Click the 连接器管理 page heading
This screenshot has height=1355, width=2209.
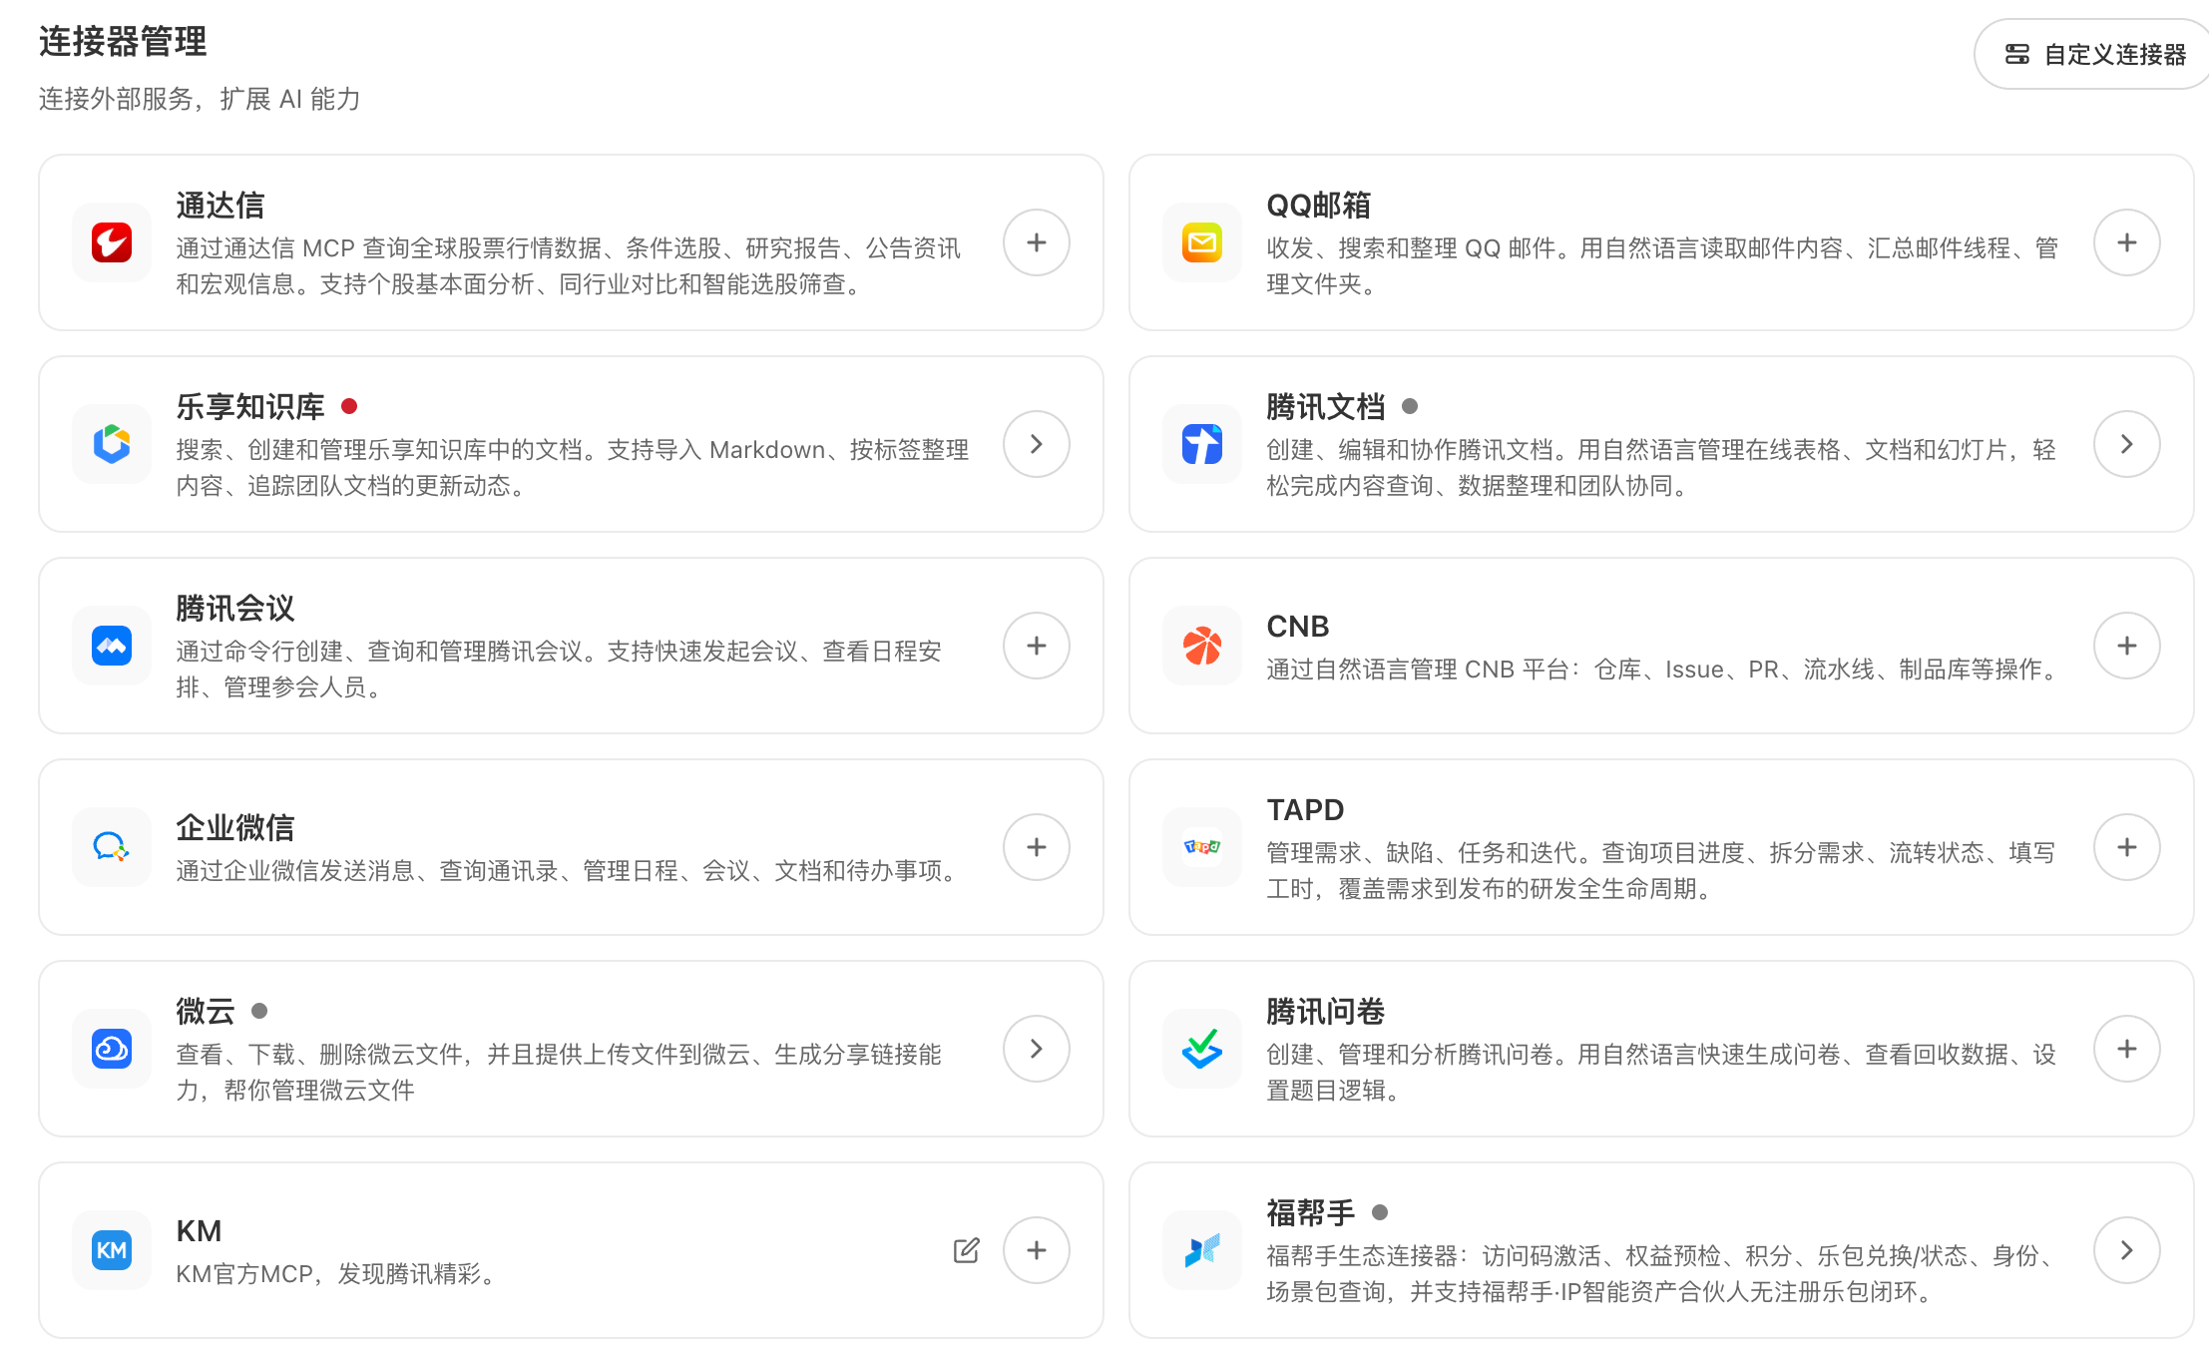point(123,42)
